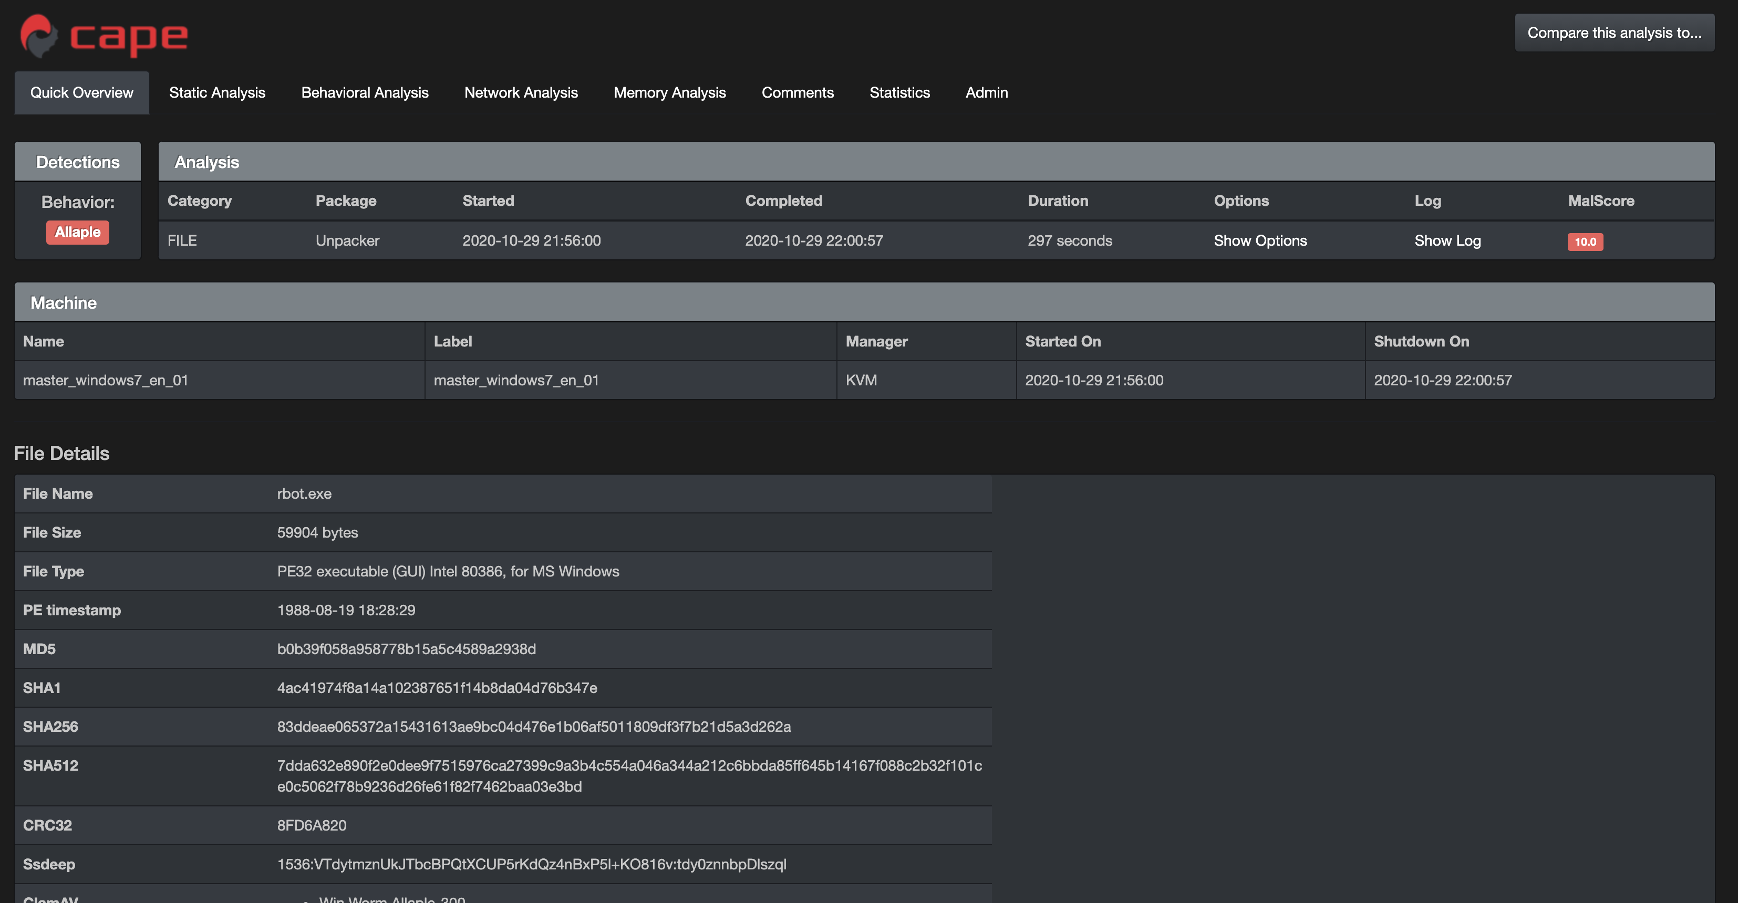Screen dimensions: 1738x903
Task: Switch to the Admin tab
Action: [986, 92]
